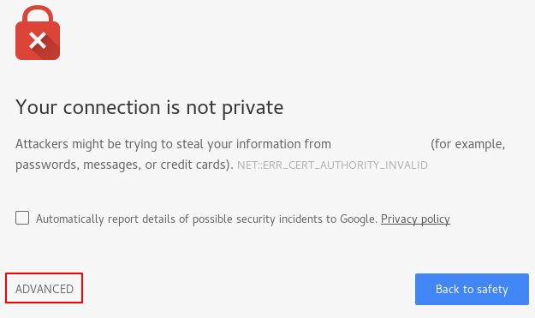Image resolution: width=535 pixels, height=318 pixels.
Task: Click the word "Your" in the heading
Action: pos(36,107)
